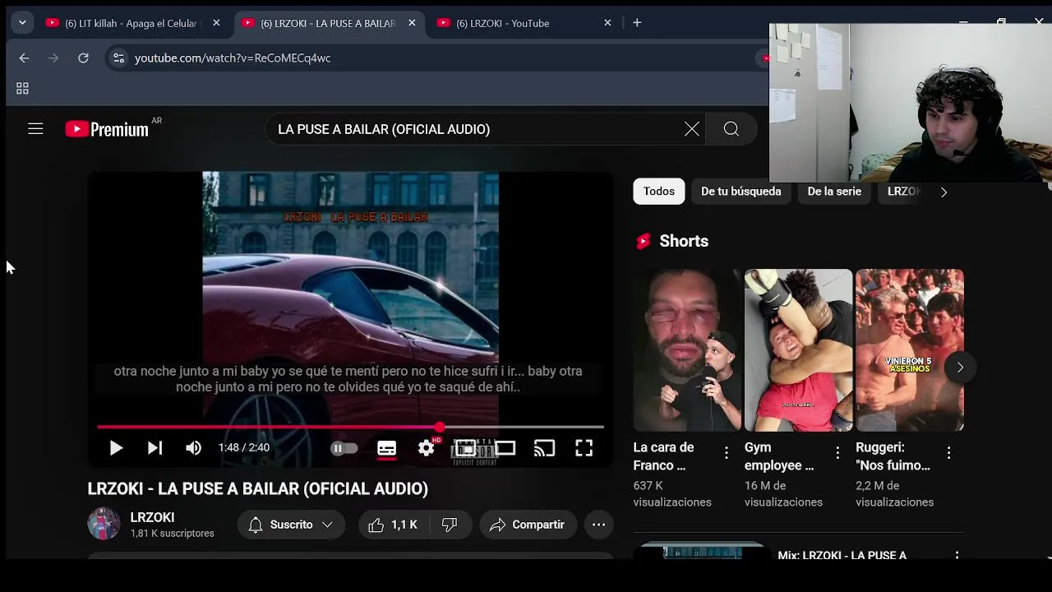Open the Ruggeri short thumbnail

coord(910,350)
